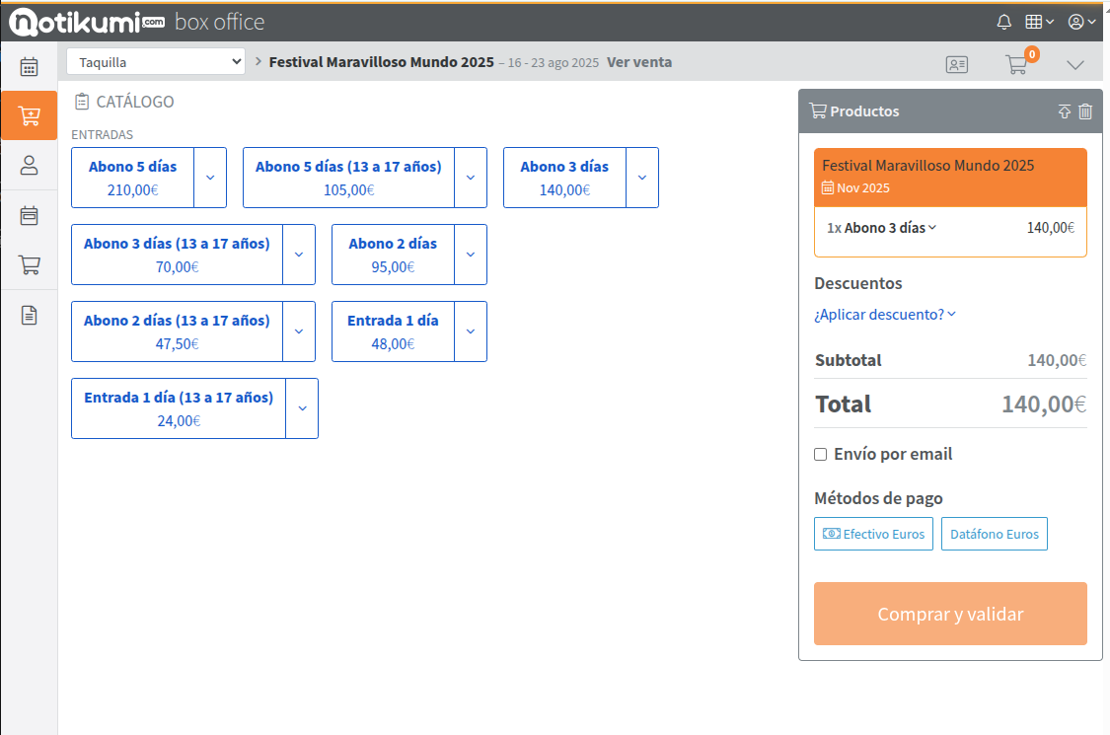The width and height of the screenshot is (1110, 735).
Task: Open the user account menu
Action: 1081,22
